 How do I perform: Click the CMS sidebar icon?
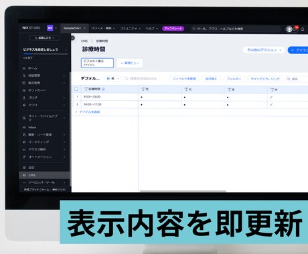tap(24, 175)
